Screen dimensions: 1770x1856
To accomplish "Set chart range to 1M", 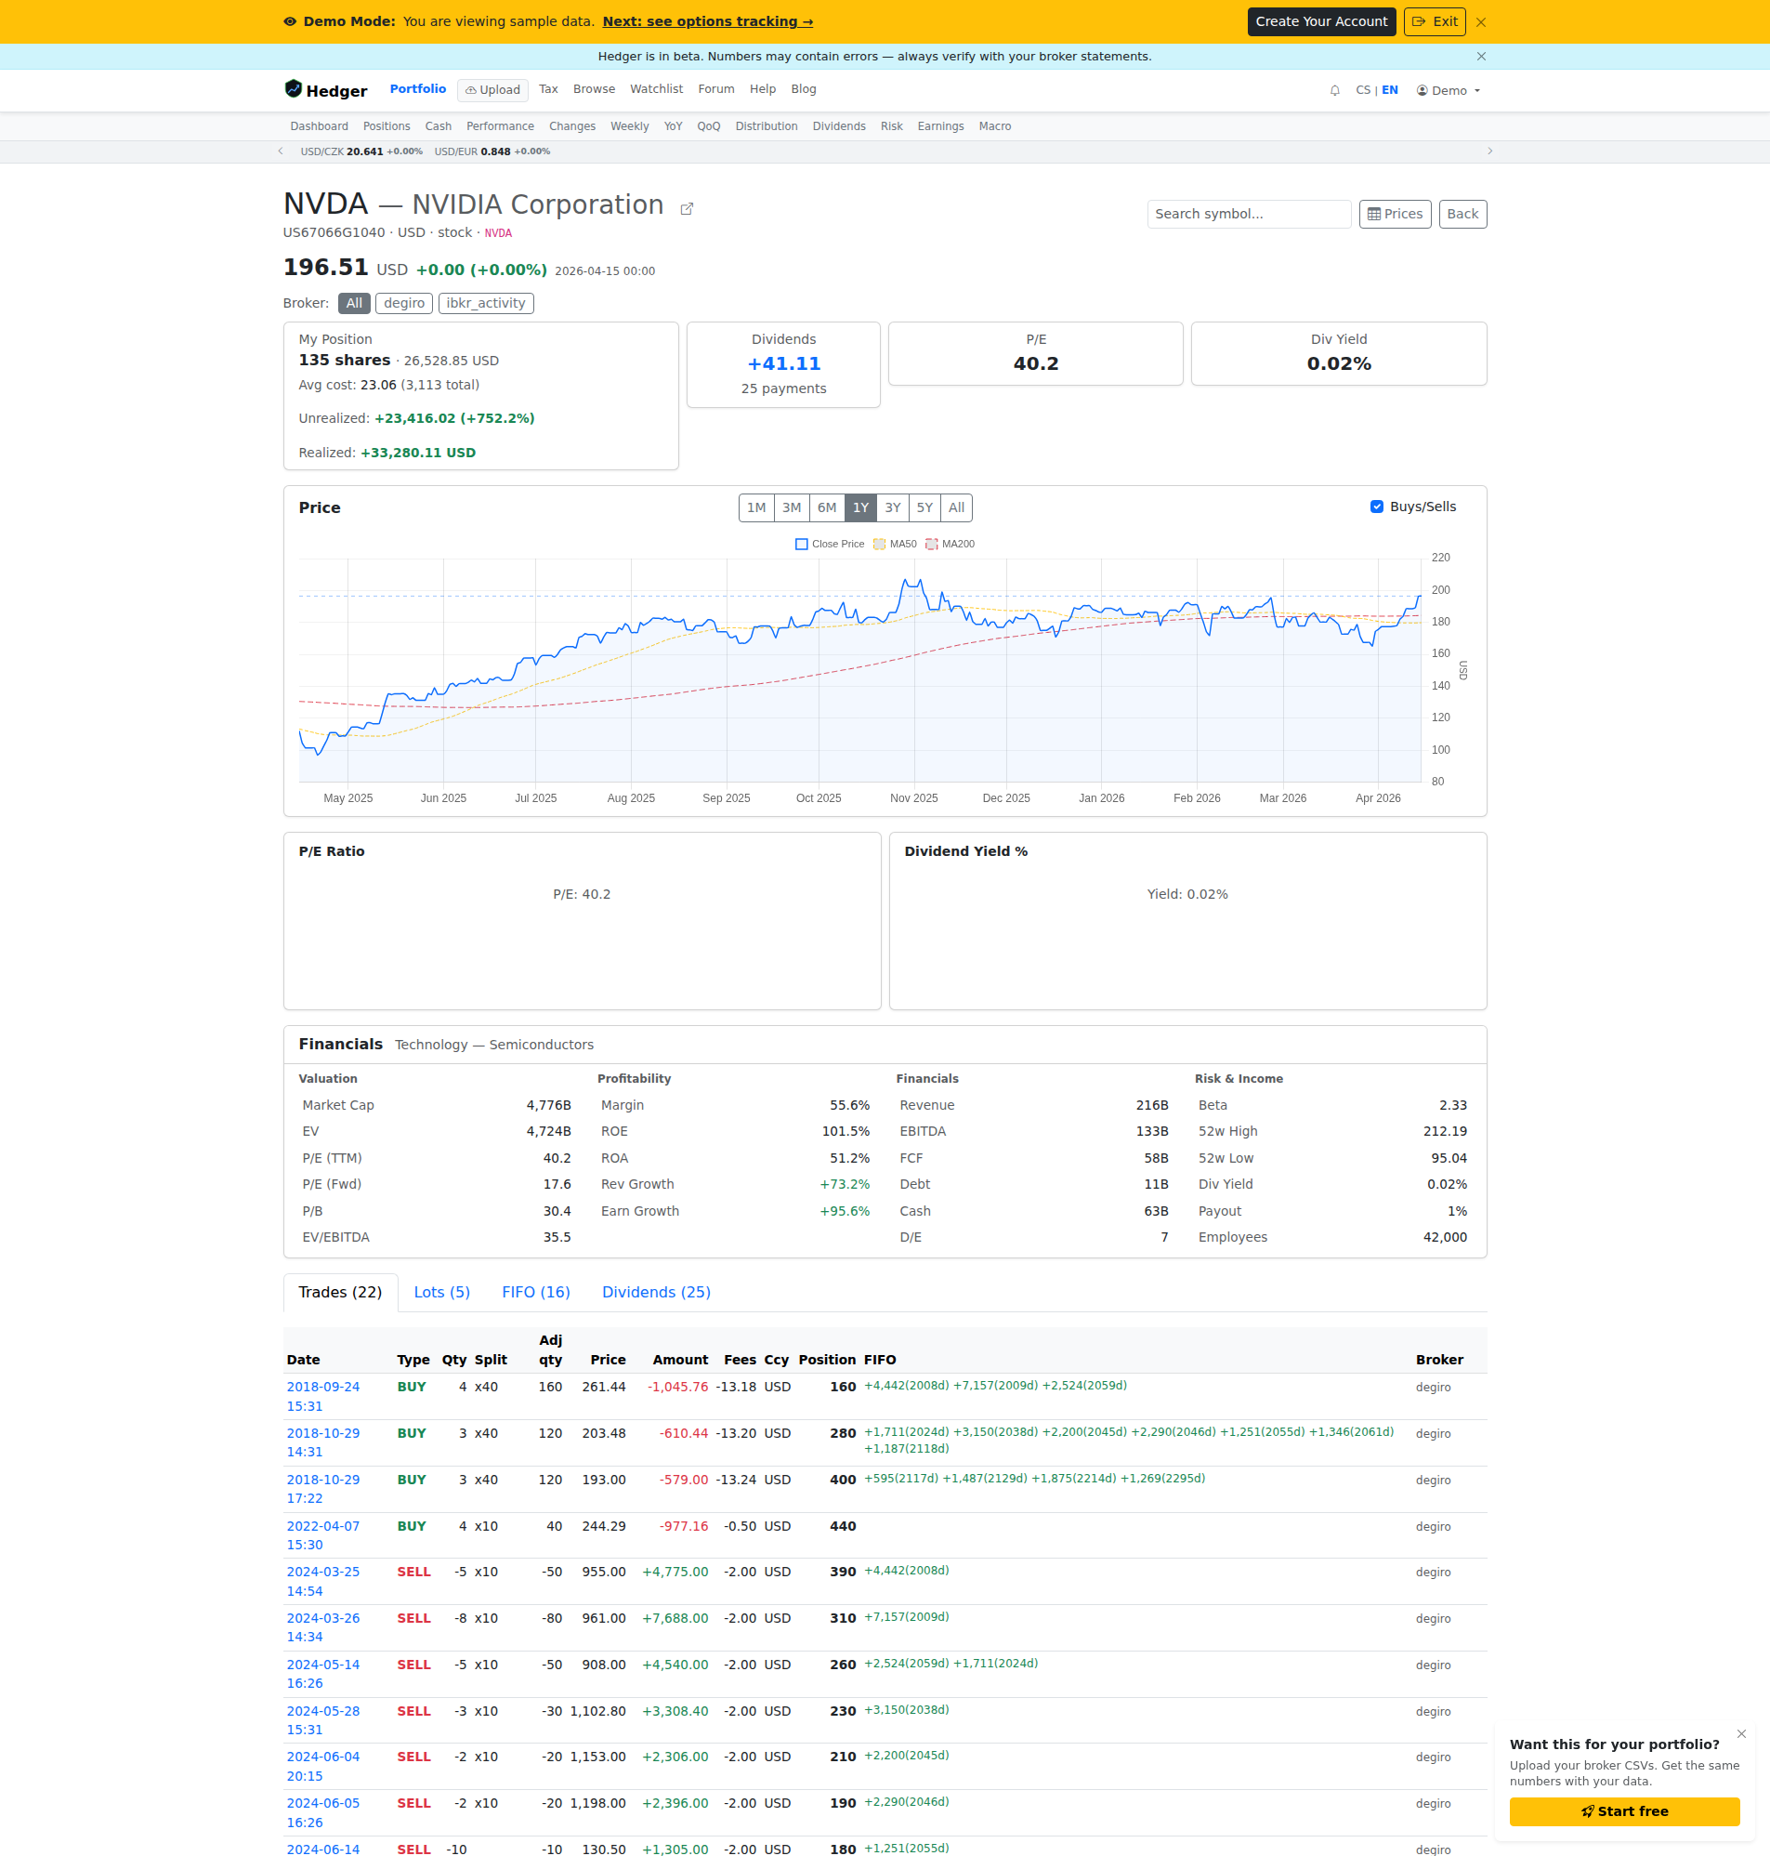I will 755,507.
